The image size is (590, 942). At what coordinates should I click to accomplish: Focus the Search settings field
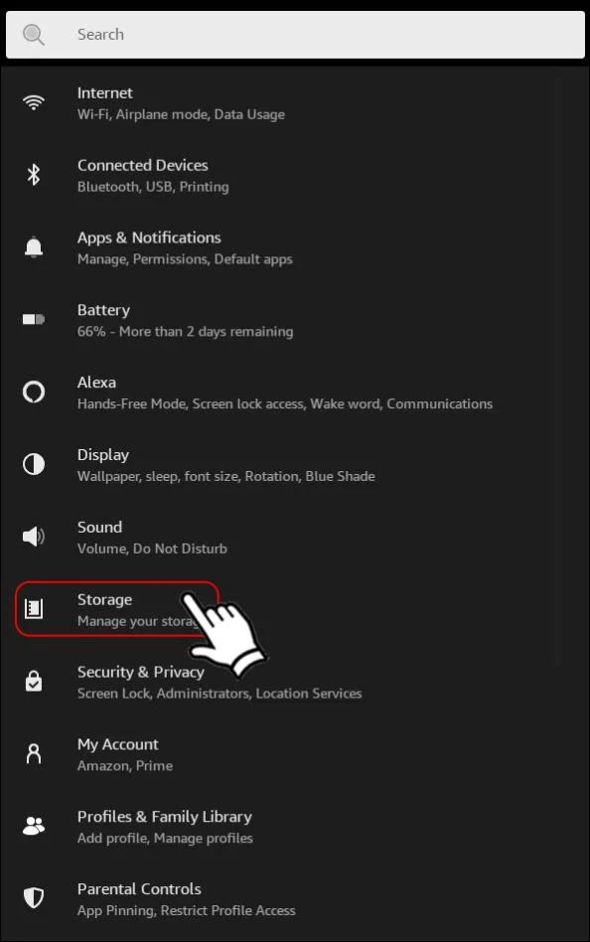coord(295,35)
